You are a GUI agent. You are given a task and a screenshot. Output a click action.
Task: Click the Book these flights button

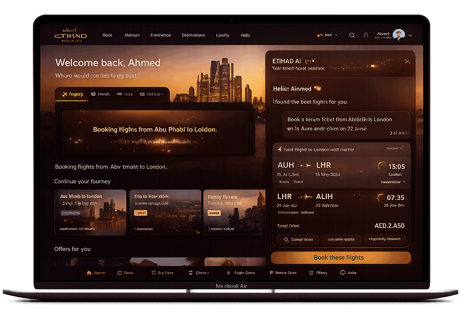(341, 257)
